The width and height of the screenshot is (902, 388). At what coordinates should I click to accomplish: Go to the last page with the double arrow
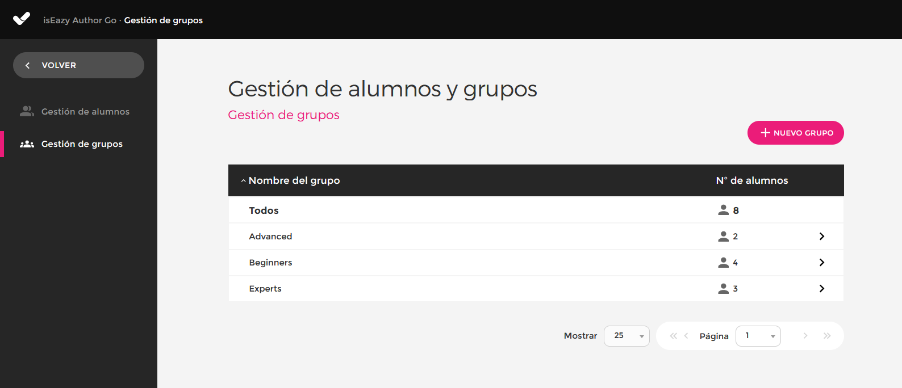click(827, 336)
